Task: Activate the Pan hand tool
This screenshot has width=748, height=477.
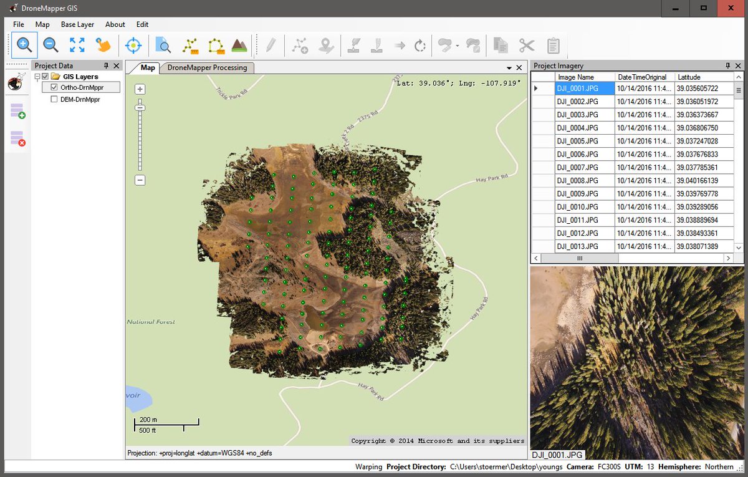Action: click(103, 45)
